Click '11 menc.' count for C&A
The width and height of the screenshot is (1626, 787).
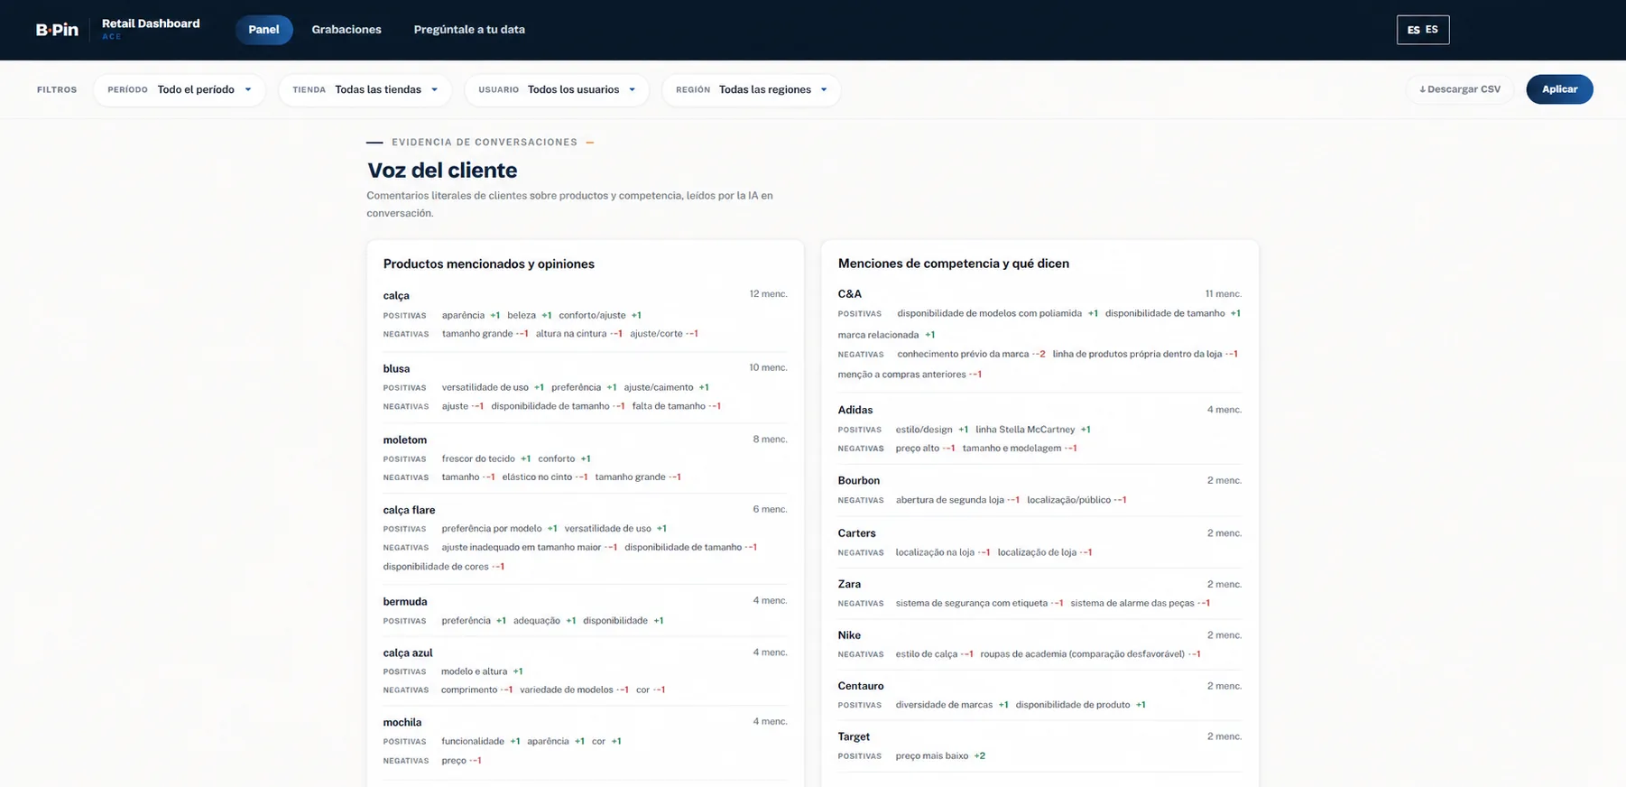point(1224,294)
